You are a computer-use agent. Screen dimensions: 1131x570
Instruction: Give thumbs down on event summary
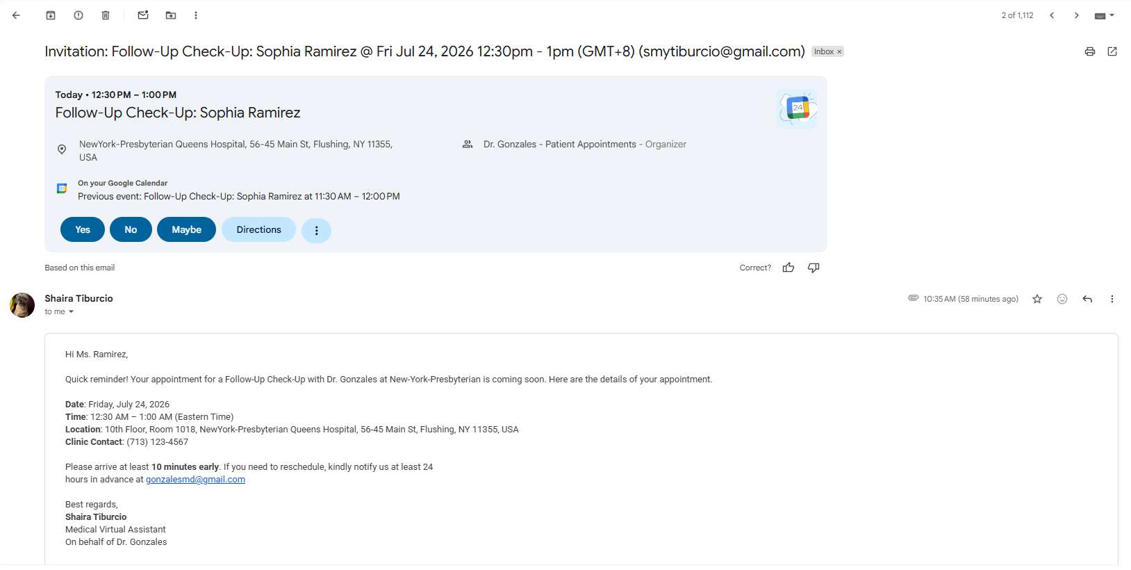814,268
